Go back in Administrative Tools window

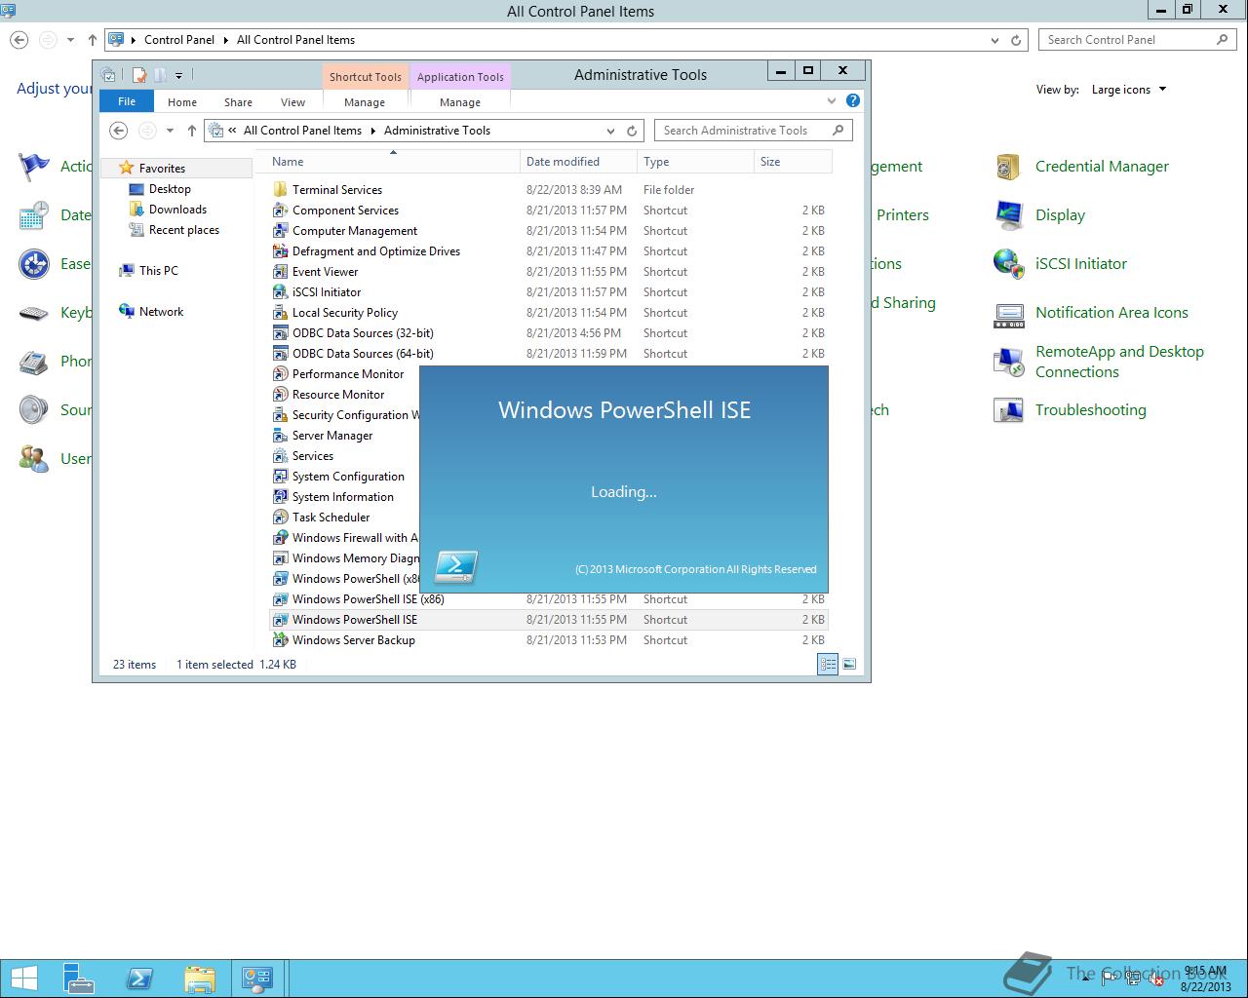(119, 131)
